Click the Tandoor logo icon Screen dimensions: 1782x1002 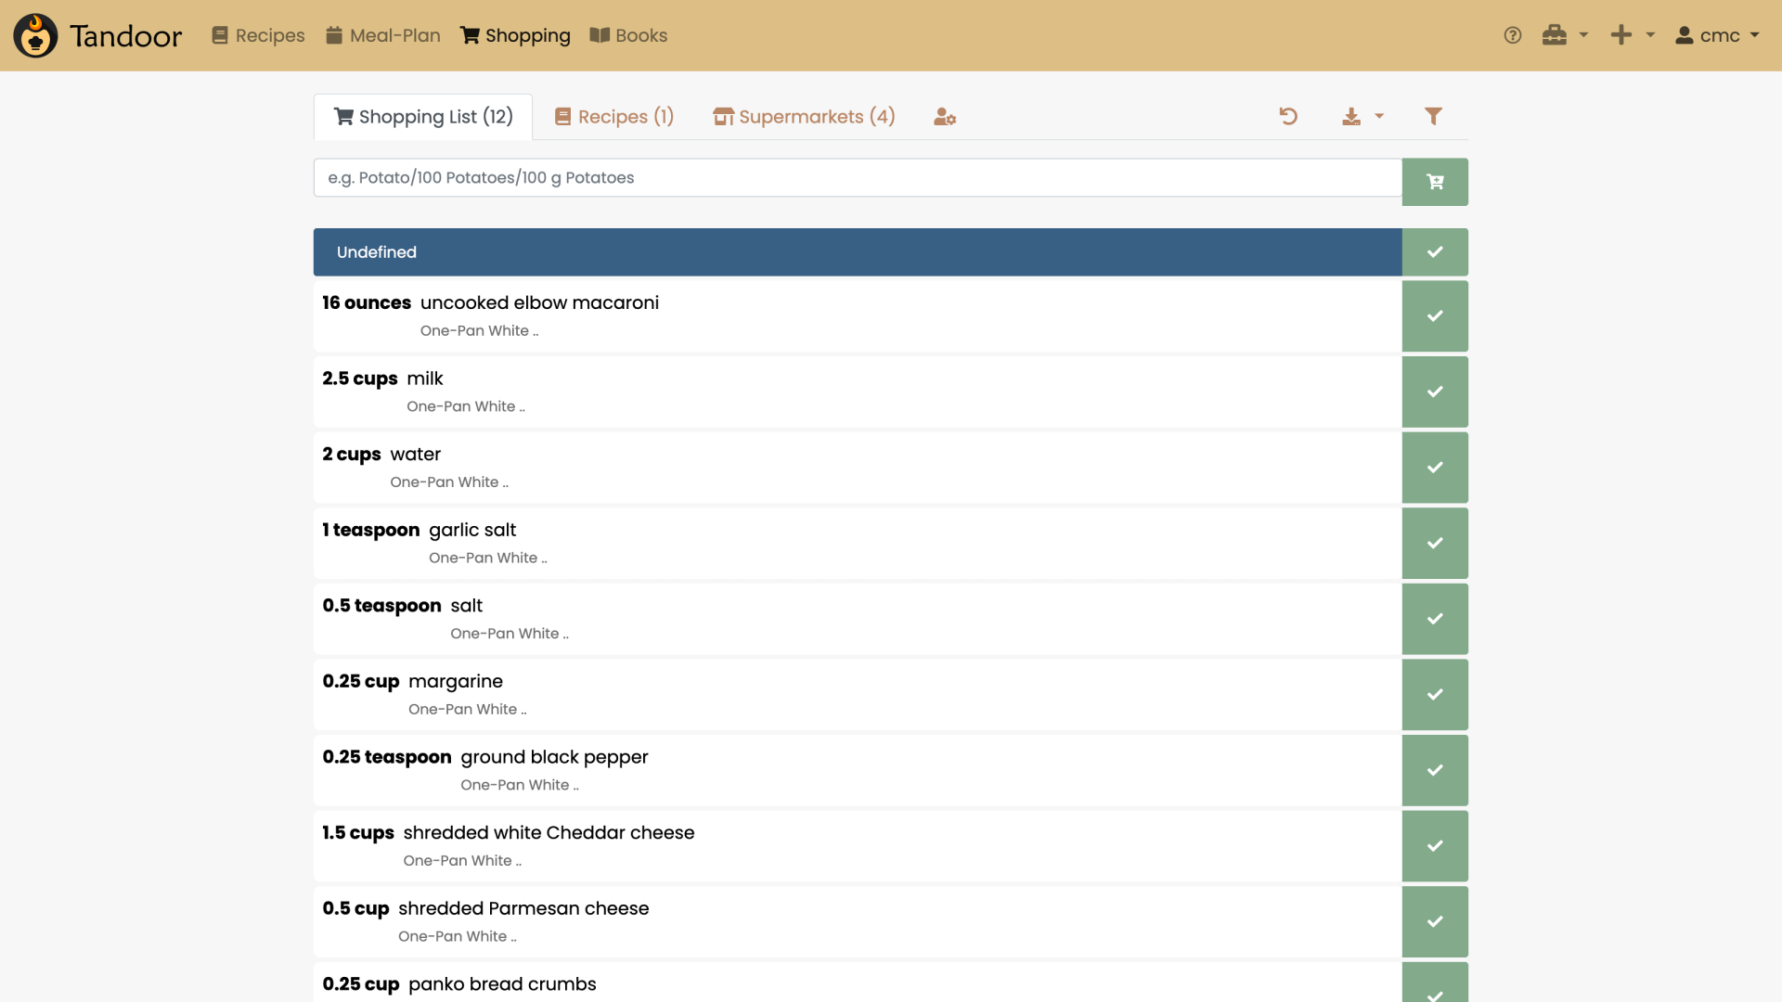point(35,35)
